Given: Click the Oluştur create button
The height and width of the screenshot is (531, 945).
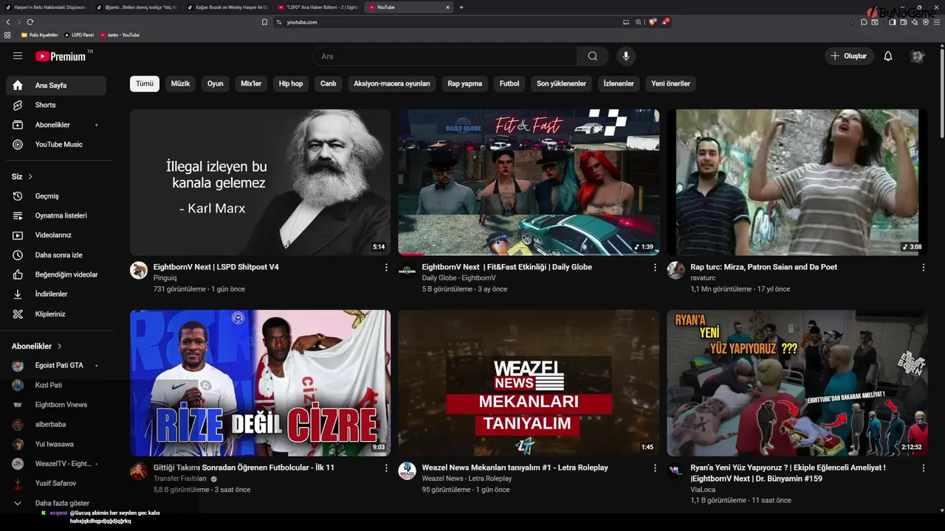Looking at the screenshot, I should click(849, 56).
